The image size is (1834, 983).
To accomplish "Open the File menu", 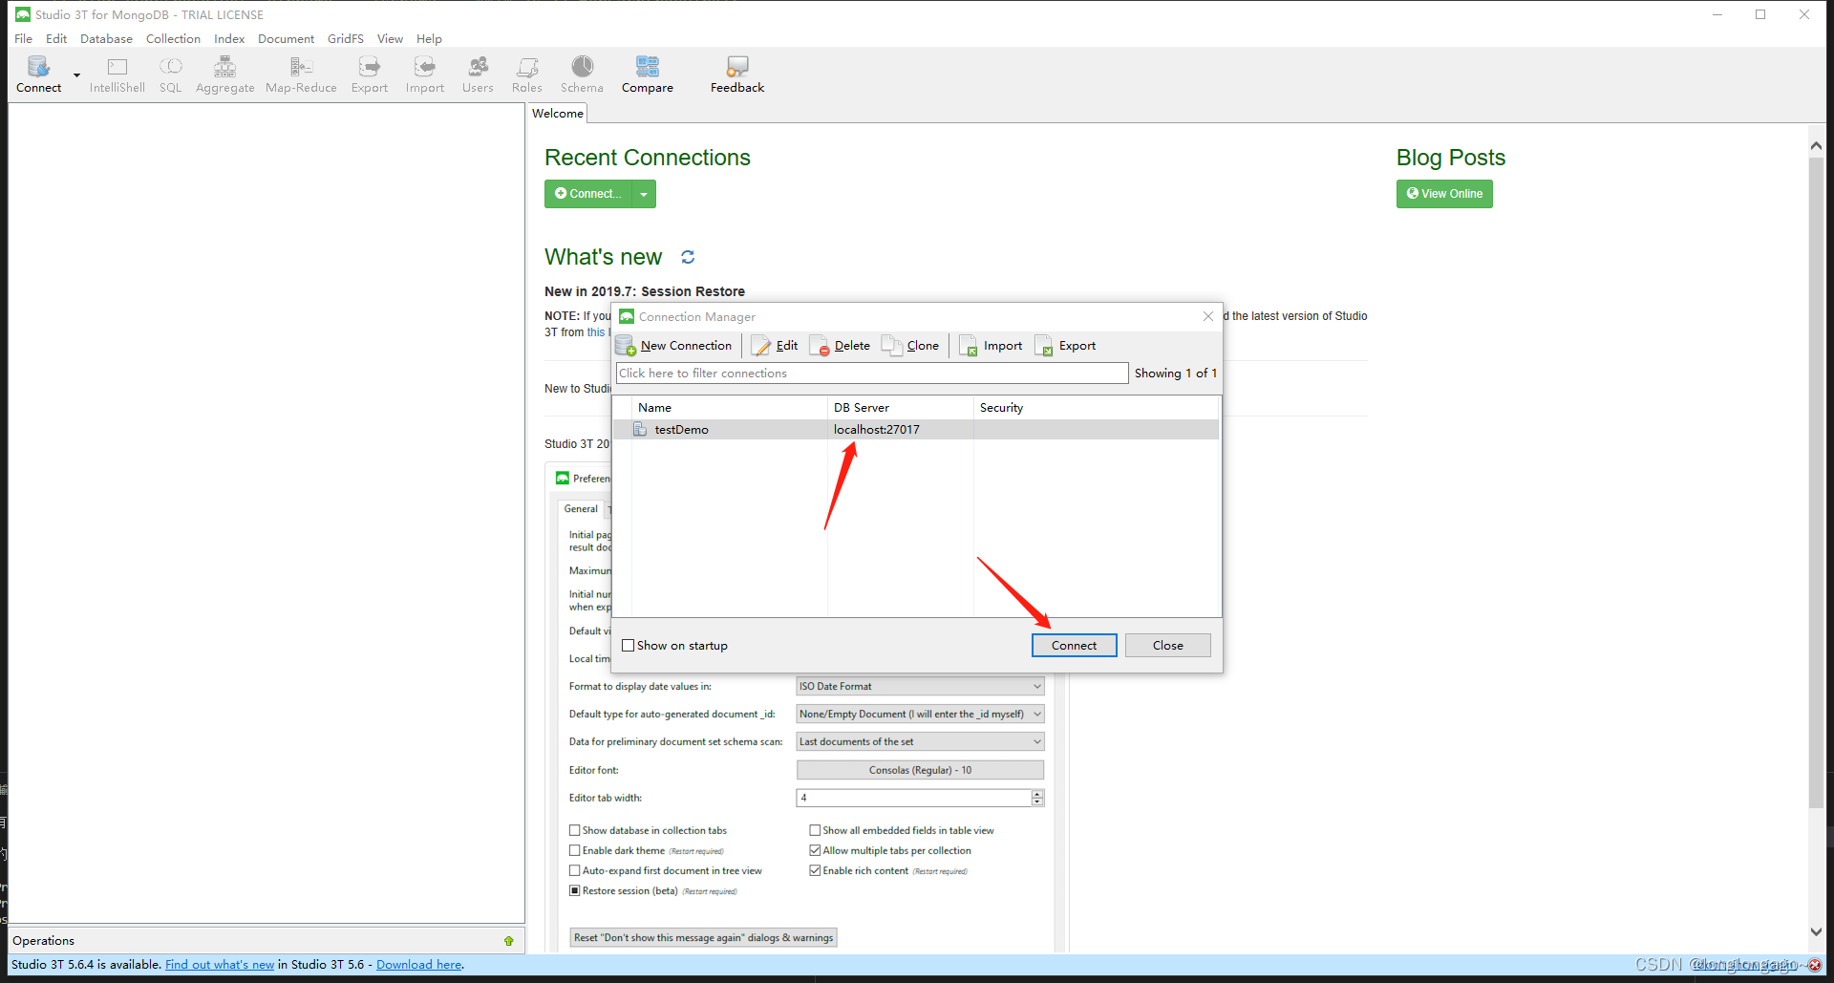I will pyautogui.click(x=23, y=39).
